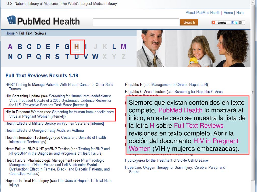257x192 pixels.
Task: Open Costs and Benefits of Health IT
Action: 57,140
